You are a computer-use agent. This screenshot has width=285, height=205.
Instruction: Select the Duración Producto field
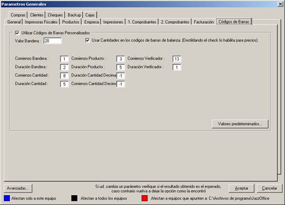[120, 67]
